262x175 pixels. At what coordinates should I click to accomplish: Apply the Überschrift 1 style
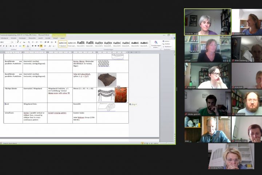pos(81,44)
